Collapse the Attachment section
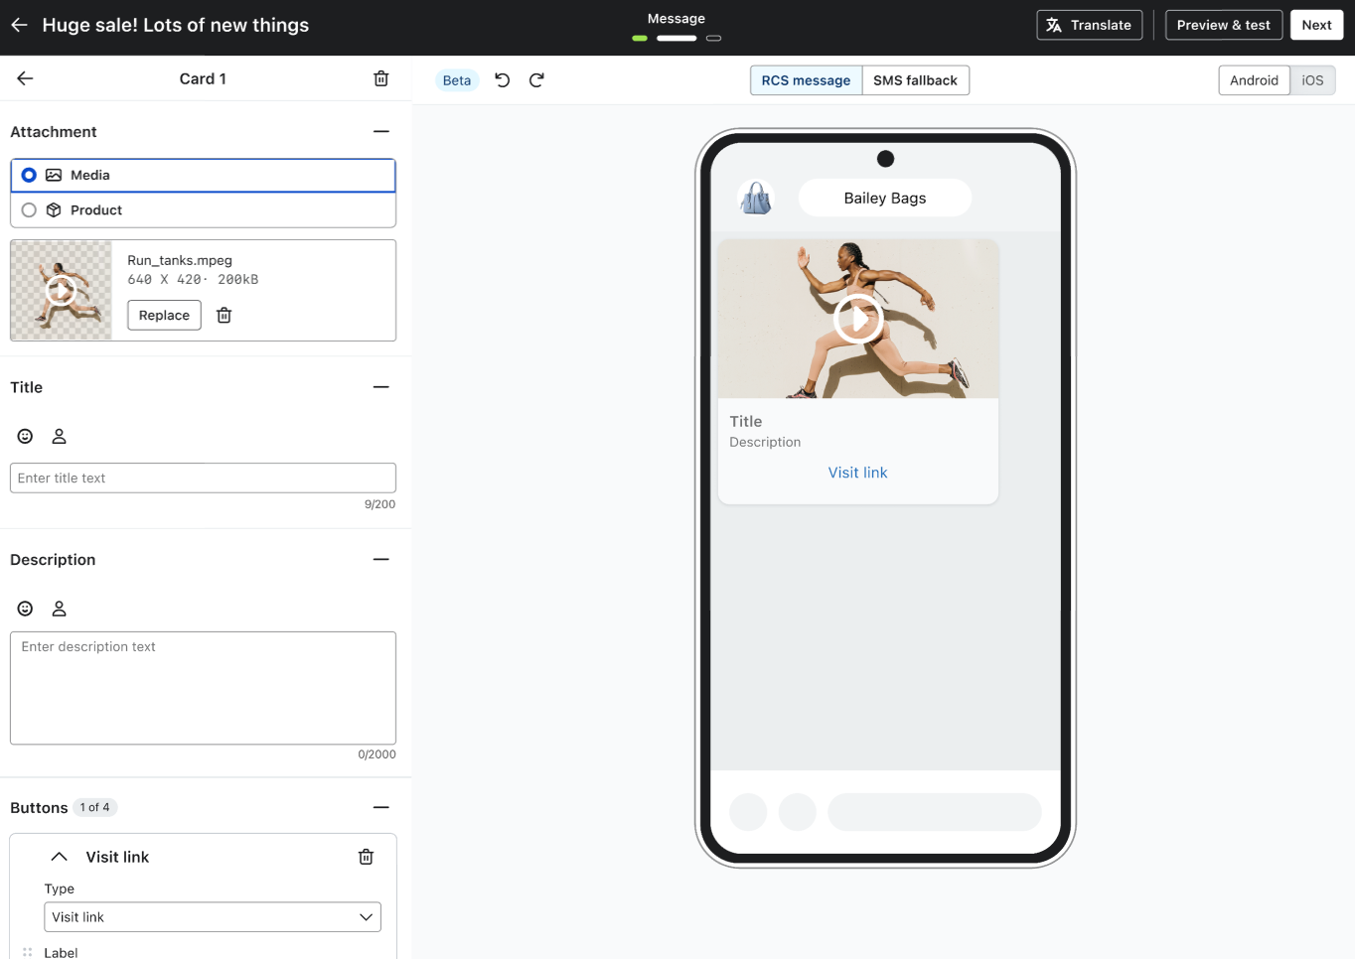The image size is (1355, 959). [380, 130]
